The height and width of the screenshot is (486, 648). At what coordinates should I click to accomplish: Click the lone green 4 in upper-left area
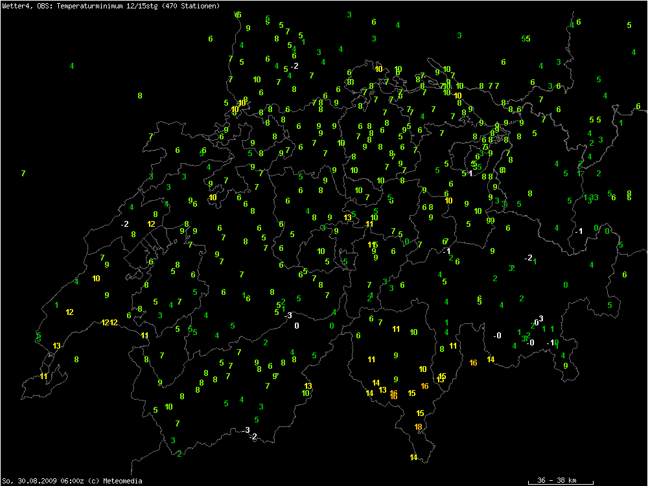(x=72, y=66)
